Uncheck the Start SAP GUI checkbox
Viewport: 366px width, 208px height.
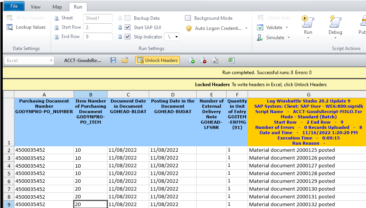pos(127,28)
